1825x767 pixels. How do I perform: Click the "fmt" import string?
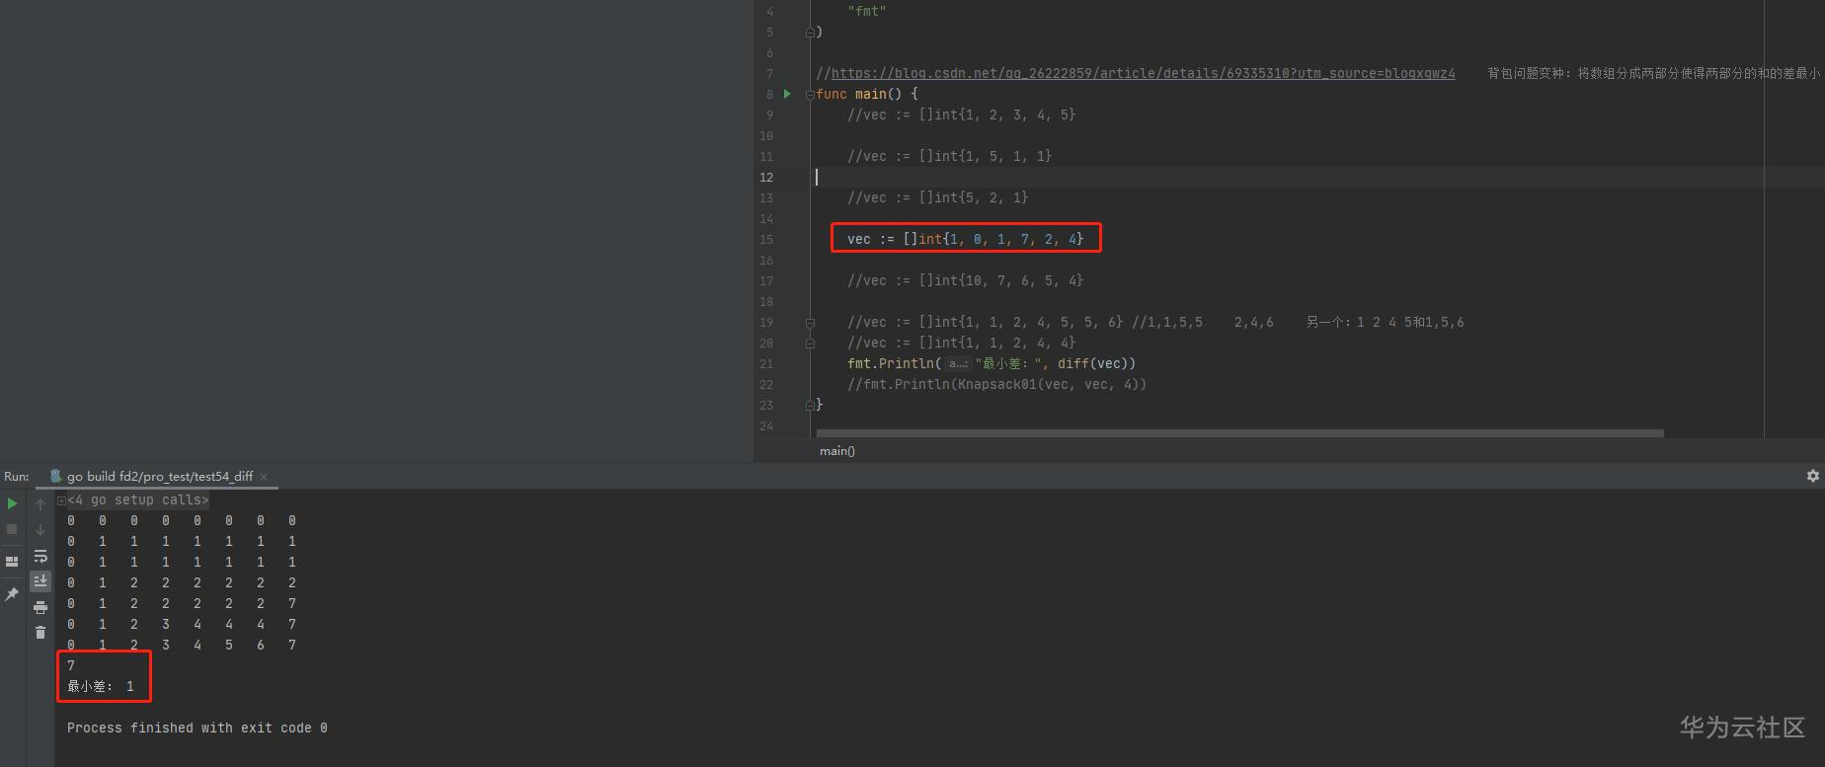(x=867, y=11)
